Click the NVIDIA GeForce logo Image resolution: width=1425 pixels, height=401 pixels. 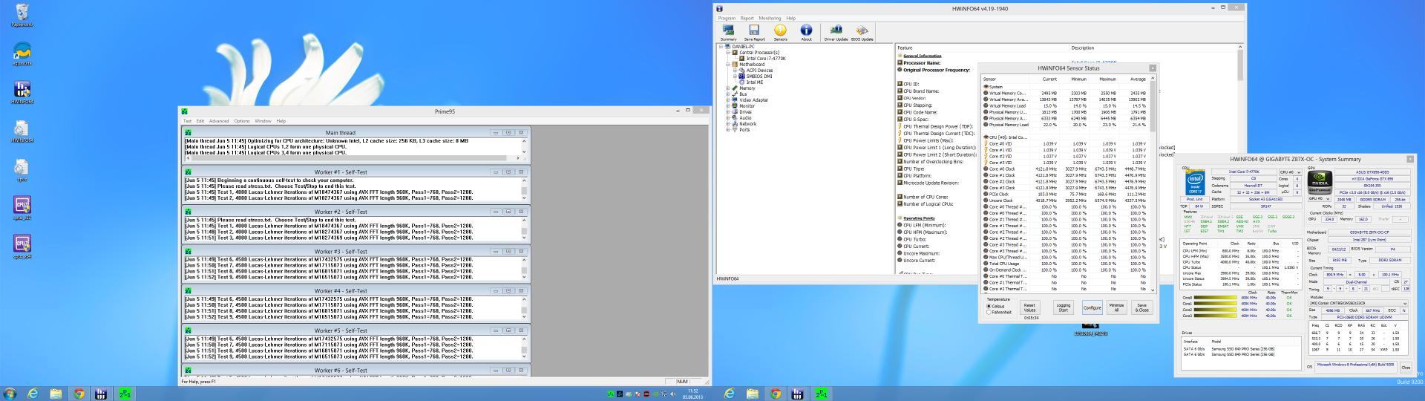click(1319, 182)
